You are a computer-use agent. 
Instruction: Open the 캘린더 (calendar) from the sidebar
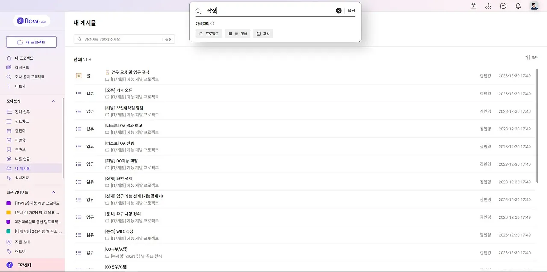tap(21, 130)
